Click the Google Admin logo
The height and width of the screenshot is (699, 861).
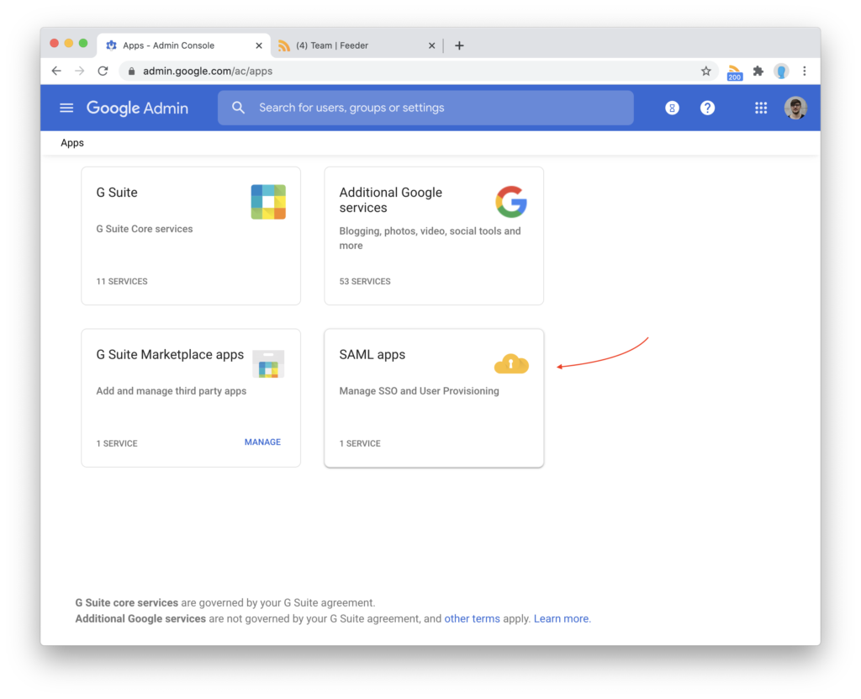click(137, 108)
